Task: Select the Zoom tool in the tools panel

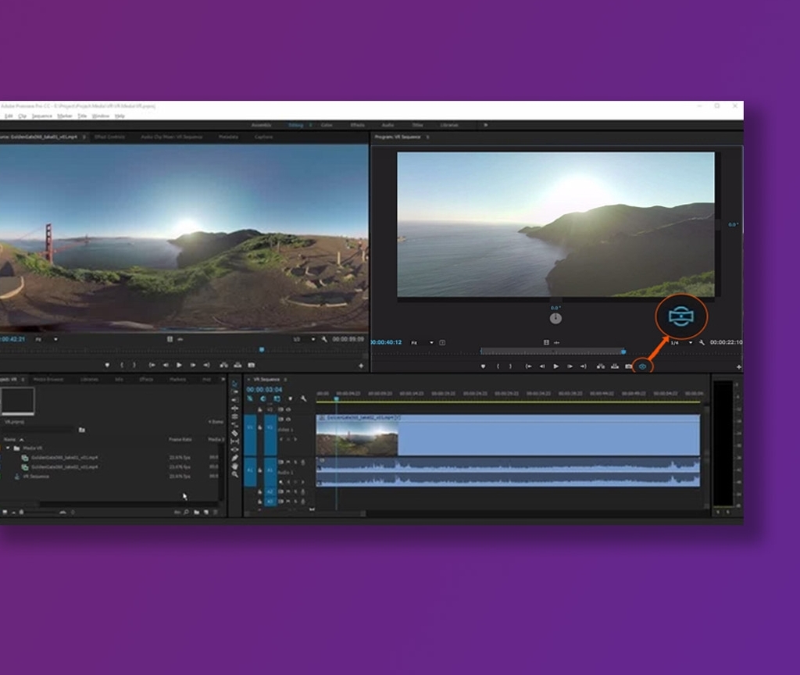Action: (x=234, y=474)
